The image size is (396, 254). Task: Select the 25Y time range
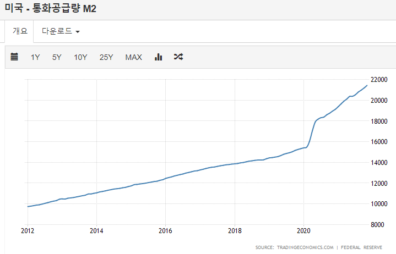click(x=106, y=57)
